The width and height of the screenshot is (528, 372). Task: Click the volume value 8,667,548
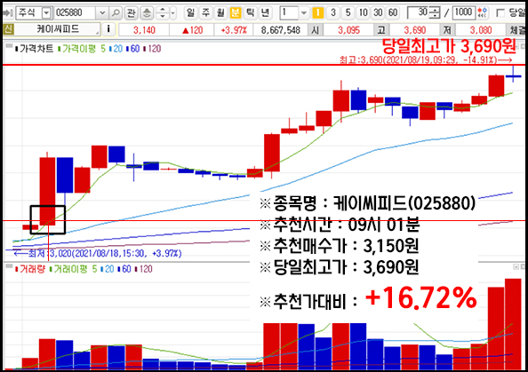[281, 30]
